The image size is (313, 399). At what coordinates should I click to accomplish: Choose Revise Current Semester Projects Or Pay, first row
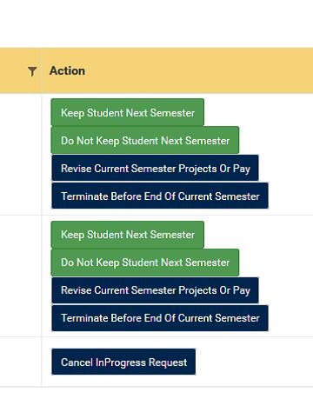(155, 168)
